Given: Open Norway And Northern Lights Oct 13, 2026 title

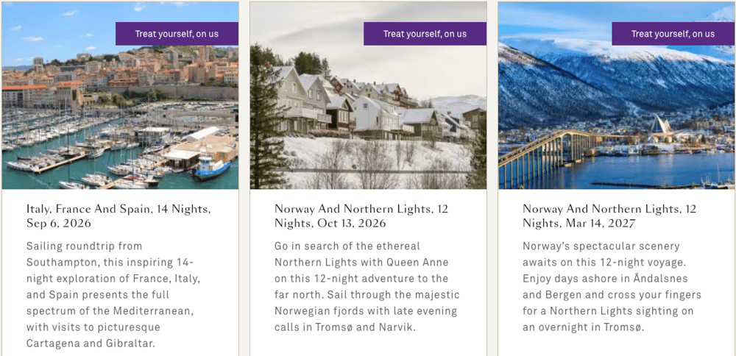Looking at the screenshot, I should point(362,216).
